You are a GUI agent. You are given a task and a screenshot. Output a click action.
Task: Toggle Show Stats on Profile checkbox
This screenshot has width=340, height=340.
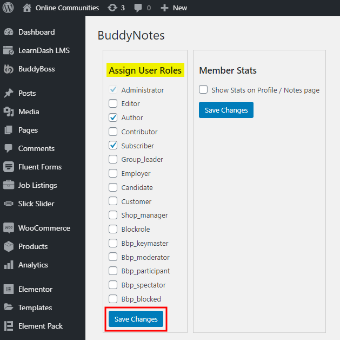coord(203,90)
